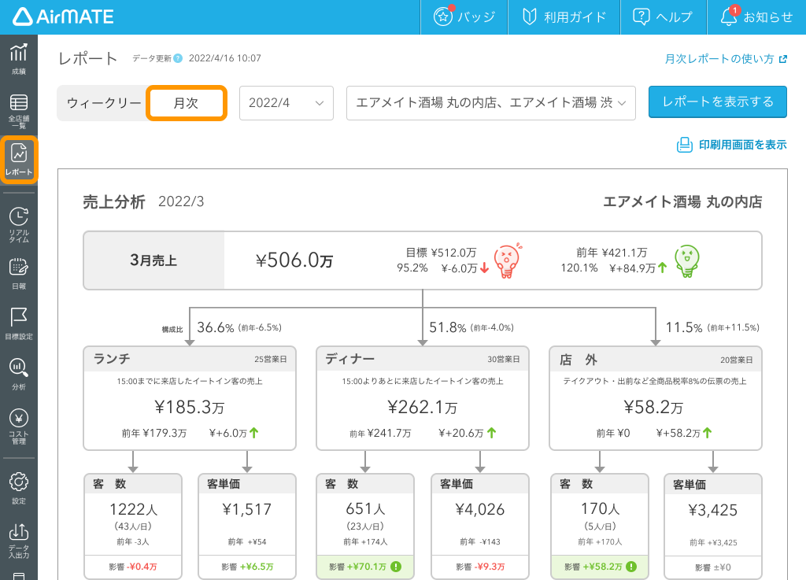Click the レポートを表示する button
806x580 pixels.
[x=717, y=102]
